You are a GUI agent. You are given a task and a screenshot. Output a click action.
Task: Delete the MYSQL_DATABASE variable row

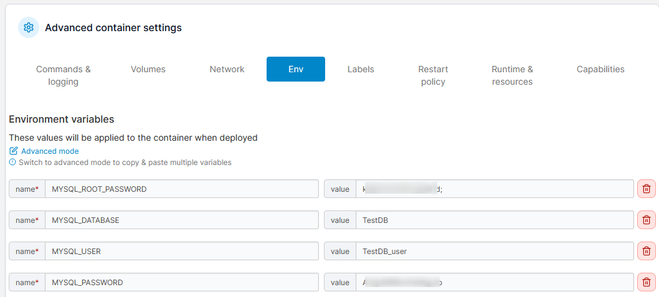coord(646,220)
